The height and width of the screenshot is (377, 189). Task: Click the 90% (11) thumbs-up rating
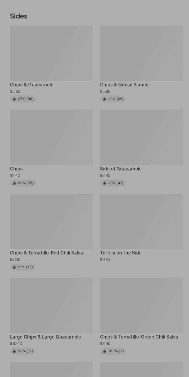coord(23,351)
